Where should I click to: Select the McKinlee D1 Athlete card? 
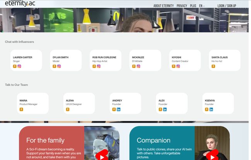145,60
